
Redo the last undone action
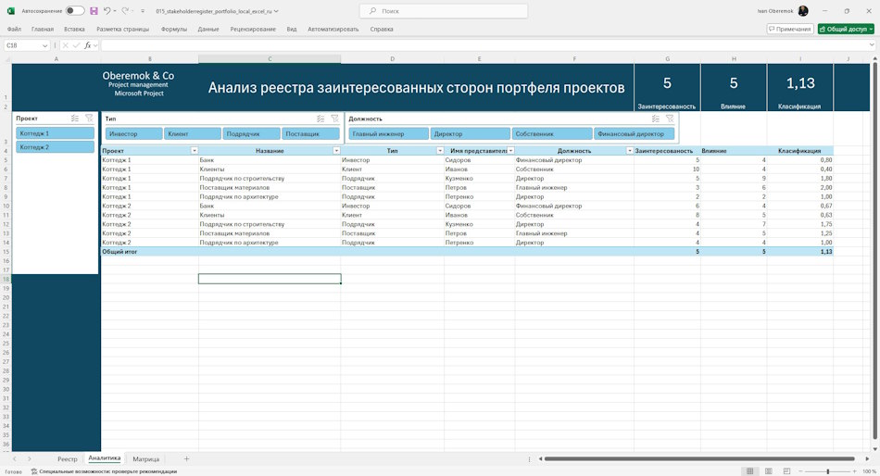click(x=125, y=11)
